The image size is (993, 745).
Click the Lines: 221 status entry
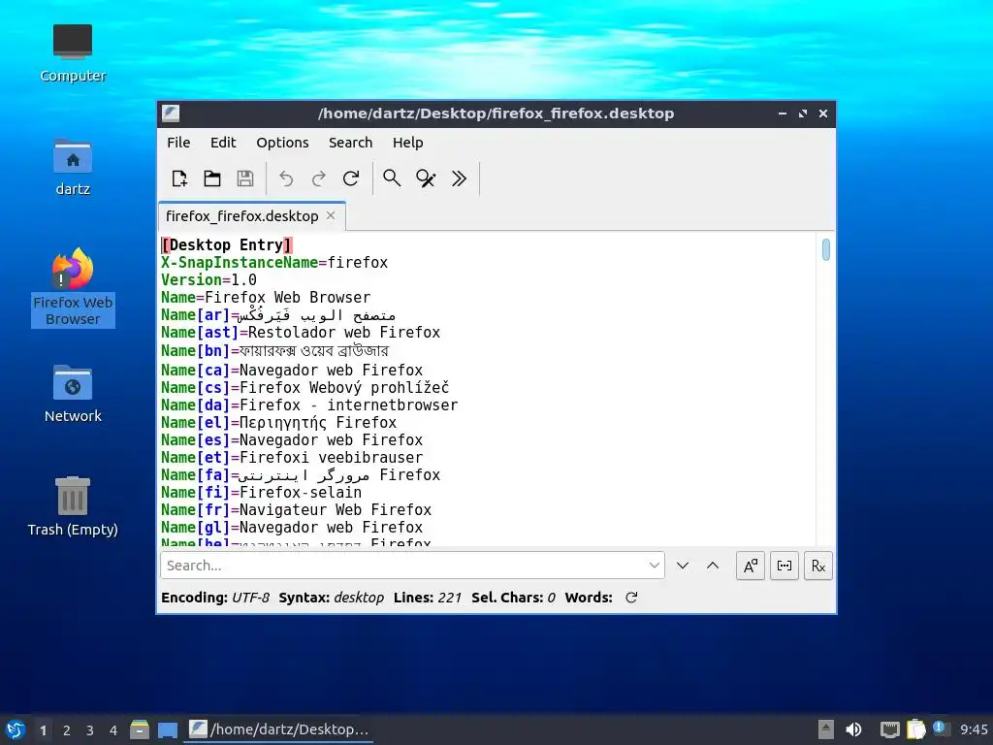pyautogui.click(x=428, y=598)
